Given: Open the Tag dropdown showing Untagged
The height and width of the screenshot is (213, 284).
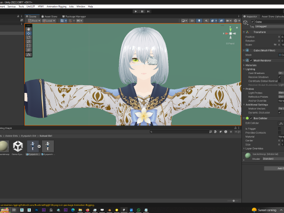Looking at the screenshot, I should (269, 27).
